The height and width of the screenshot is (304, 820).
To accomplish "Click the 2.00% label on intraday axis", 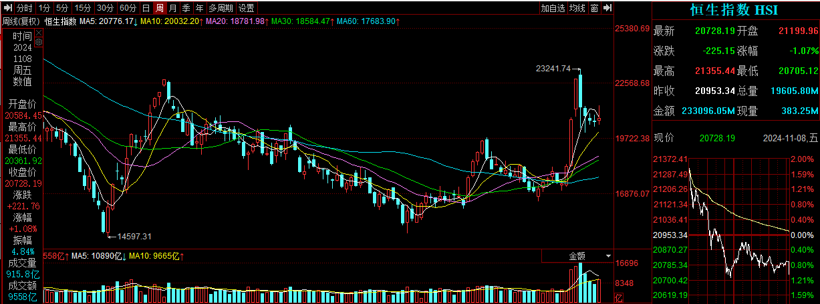I will point(802,159).
